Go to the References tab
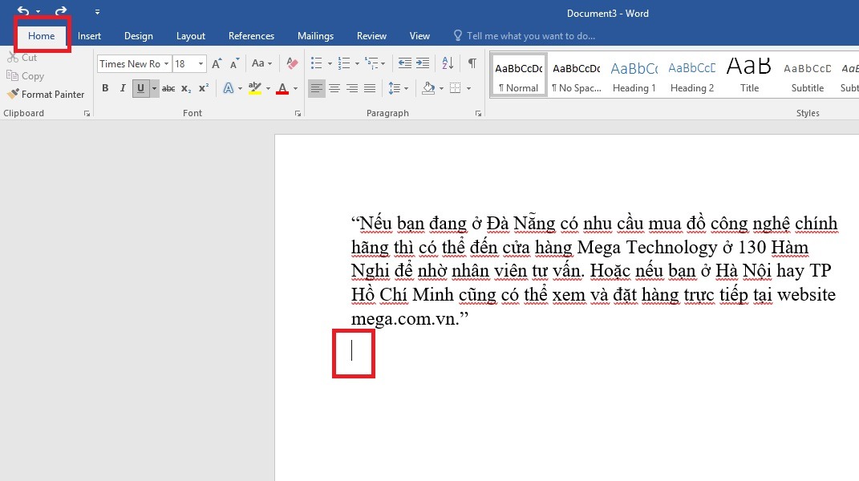Viewport: 859px width, 481px height. [x=252, y=35]
